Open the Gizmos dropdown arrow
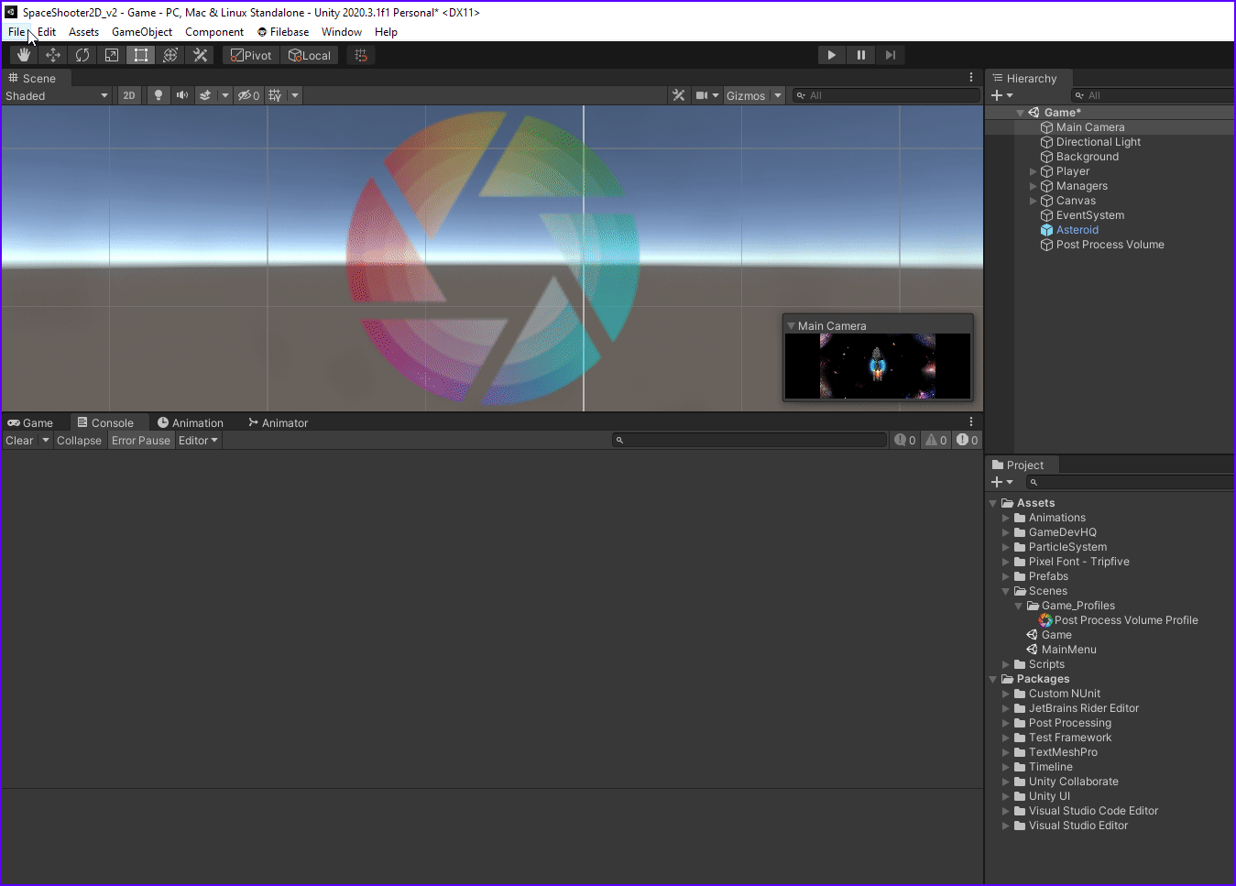The height and width of the screenshot is (886, 1236). click(x=778, y=95)
